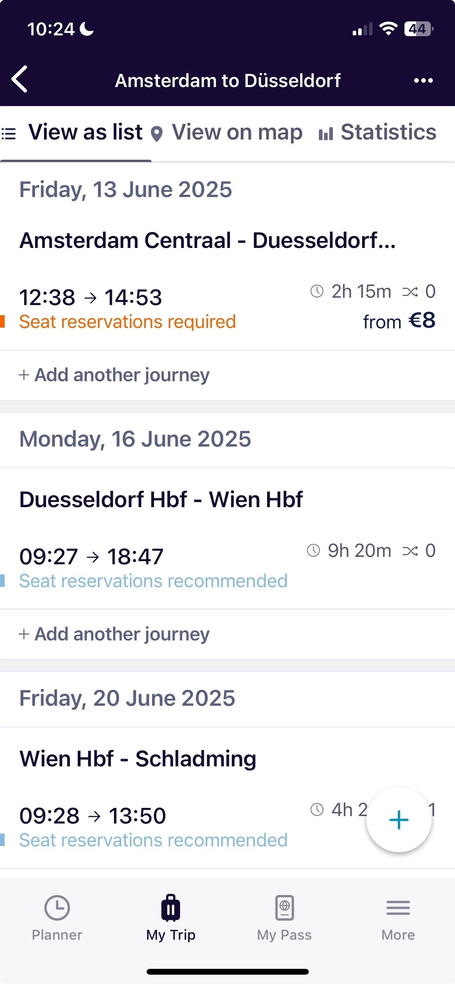Open Duesseldorf Hbf to Wien Hbf journey

tap(161, 500)
